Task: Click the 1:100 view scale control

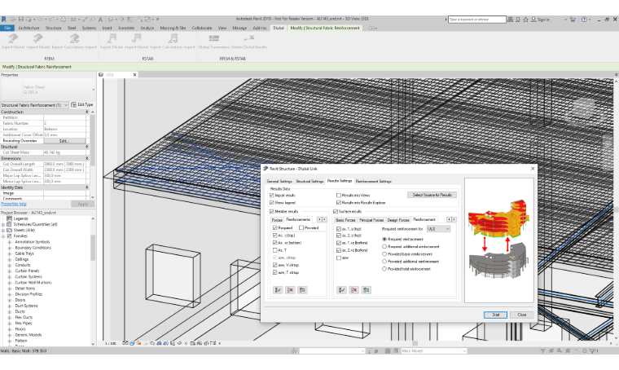Action: (111, 344)
